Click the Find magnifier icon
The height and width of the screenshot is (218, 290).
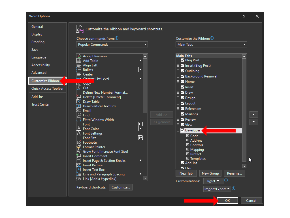[x=79, y=115]
